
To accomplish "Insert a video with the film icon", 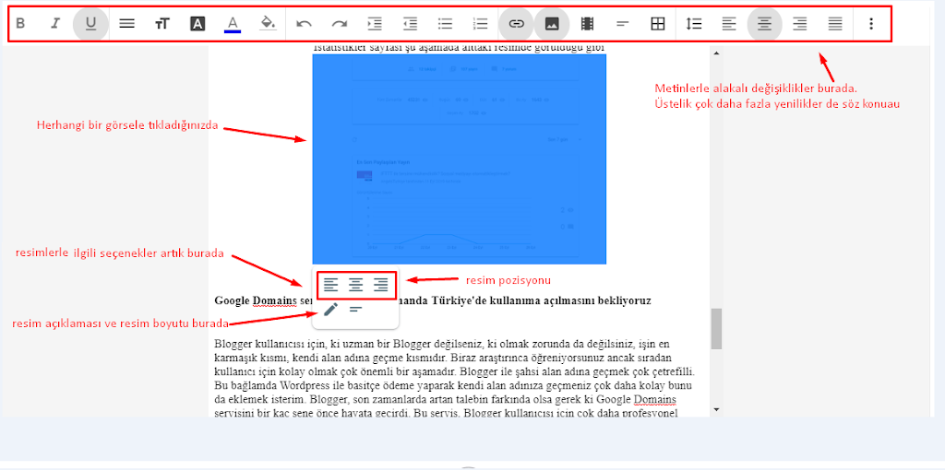I will point(587,24).
